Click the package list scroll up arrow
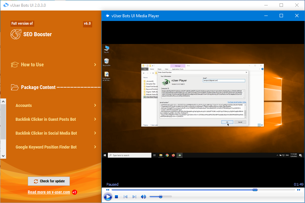Viewport: 305px width, 203px height. [x=3, y=101]
